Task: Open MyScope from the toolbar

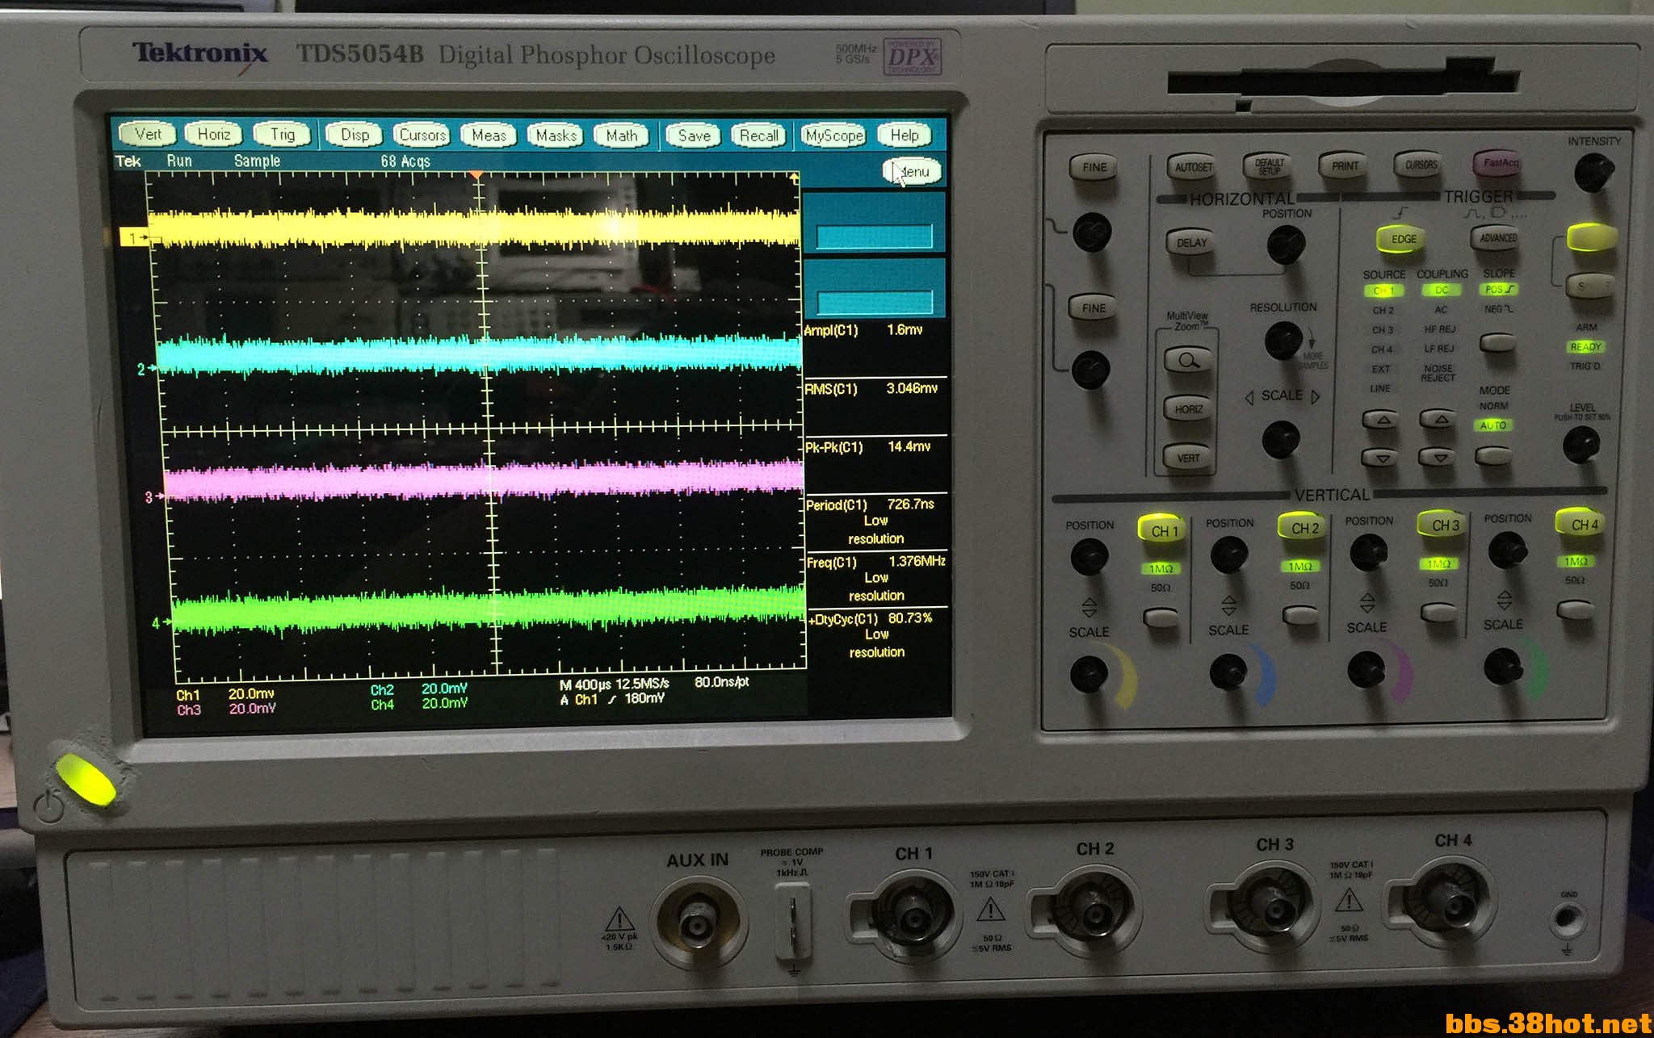Action: click(x=834, y=136)
